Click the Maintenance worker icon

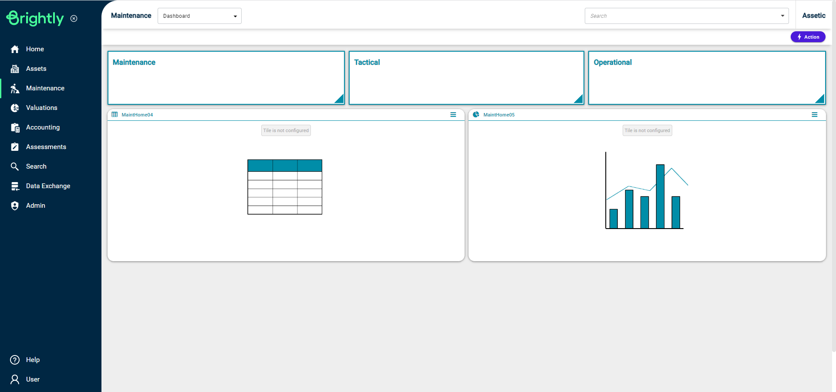coord(15,88)
